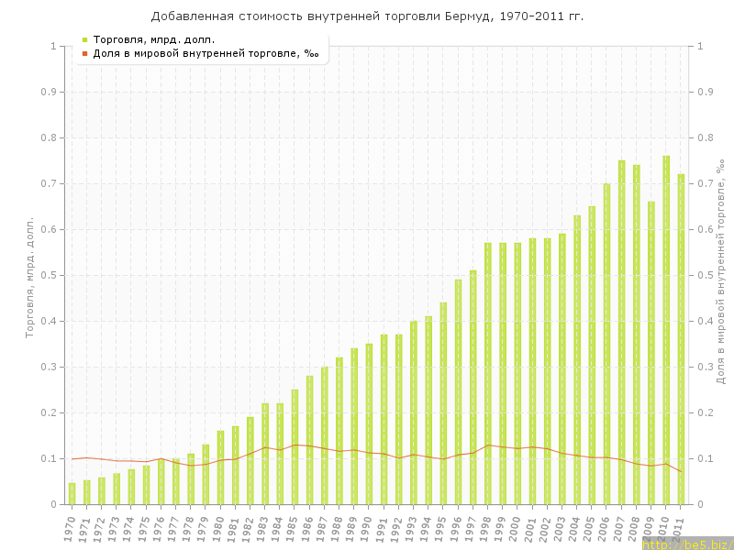Image resolution: width=734 pixels, height=550 pixels.
Task: Click the chart title about Бермуд
Action: pos(367,16)
